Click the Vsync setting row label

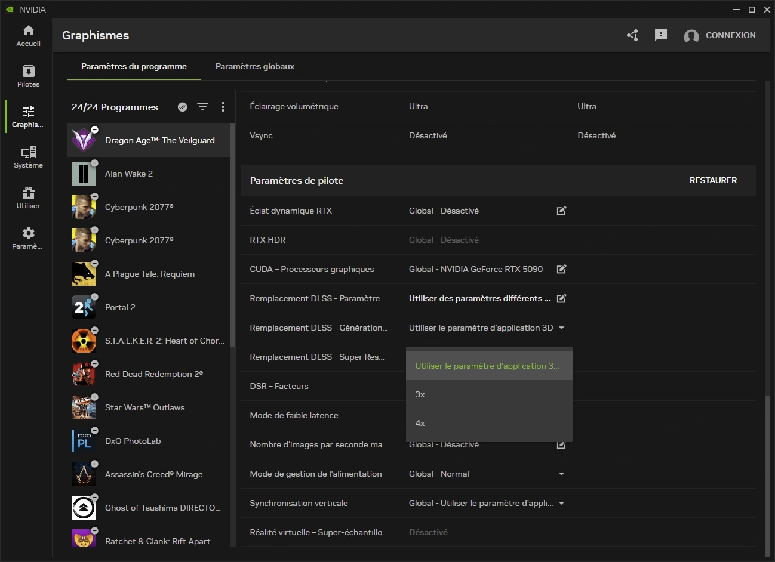[x=261, y=135]
